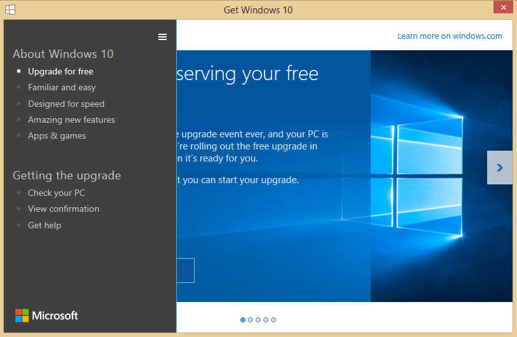This screenshot has height=337, width=517.
Task: Select Check your PC option
Action: [57, 193]
